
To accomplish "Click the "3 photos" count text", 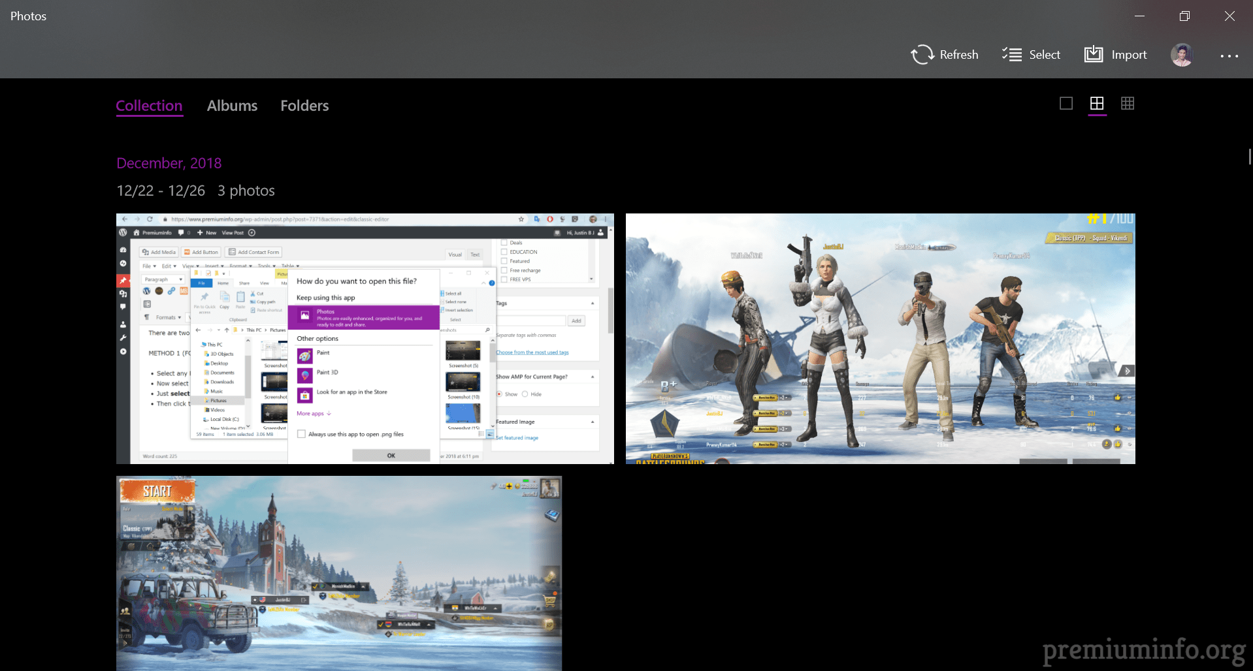I will tap(246, 191).
